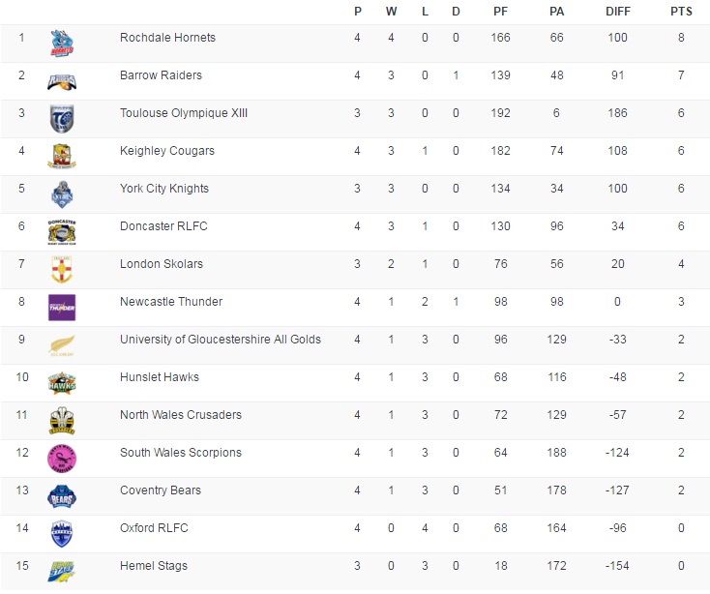710x594 pixels.
Task: Click the PA column header
Action: point(556,12)
